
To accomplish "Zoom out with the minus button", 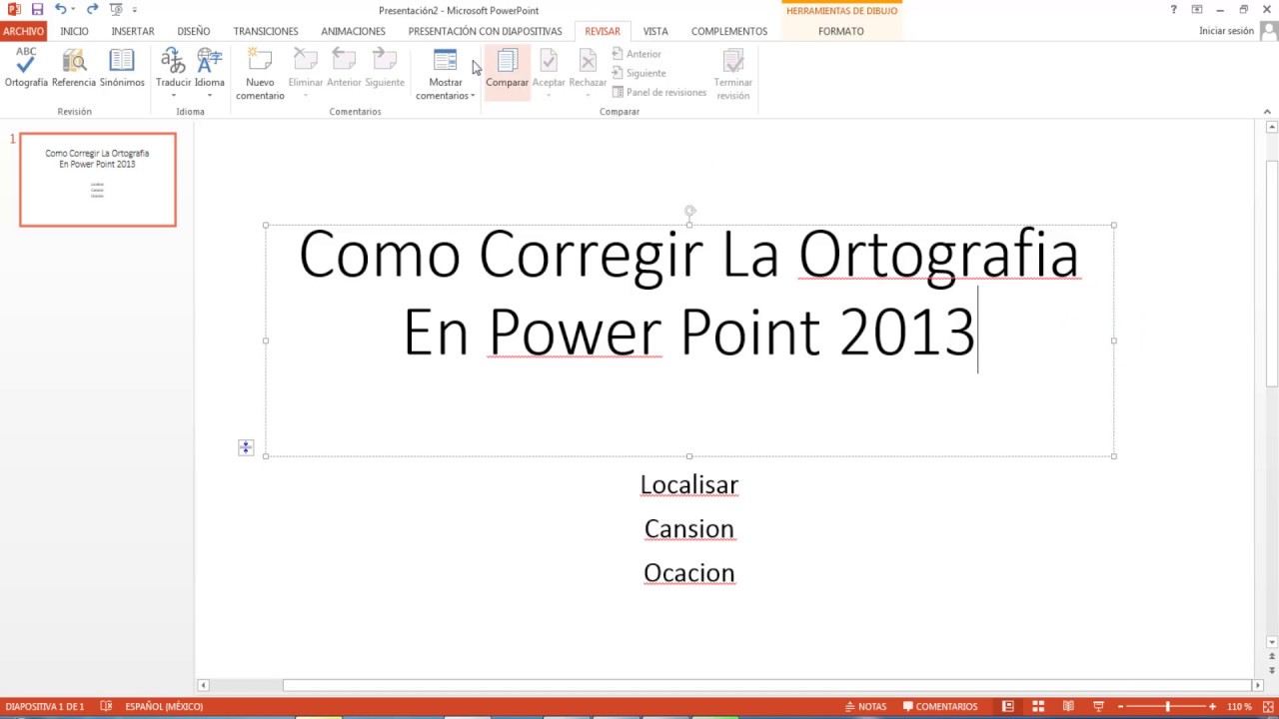I will coord(1121,706).
